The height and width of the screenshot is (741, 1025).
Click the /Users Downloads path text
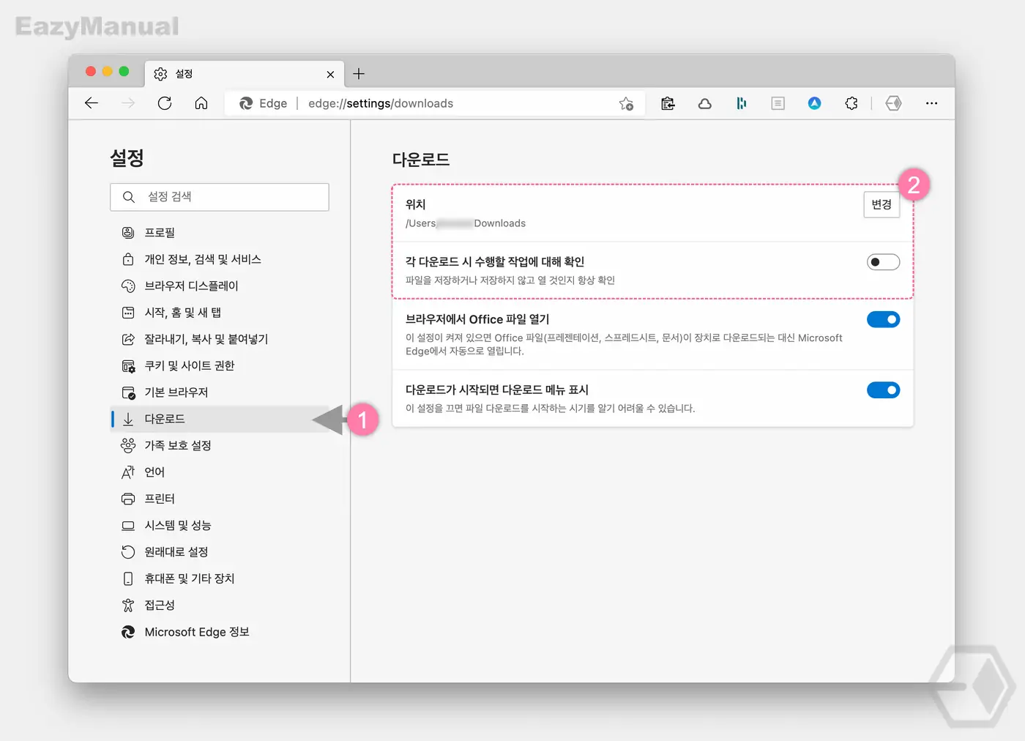pyautogui.click(x=466, y=223)
